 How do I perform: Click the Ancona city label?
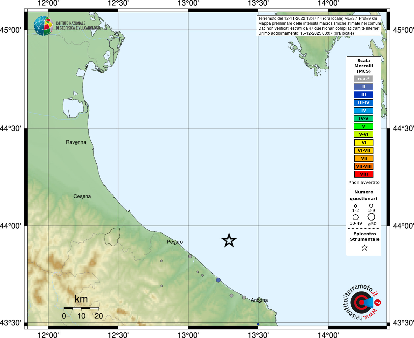pyautogui.click(x=259, y=300)
